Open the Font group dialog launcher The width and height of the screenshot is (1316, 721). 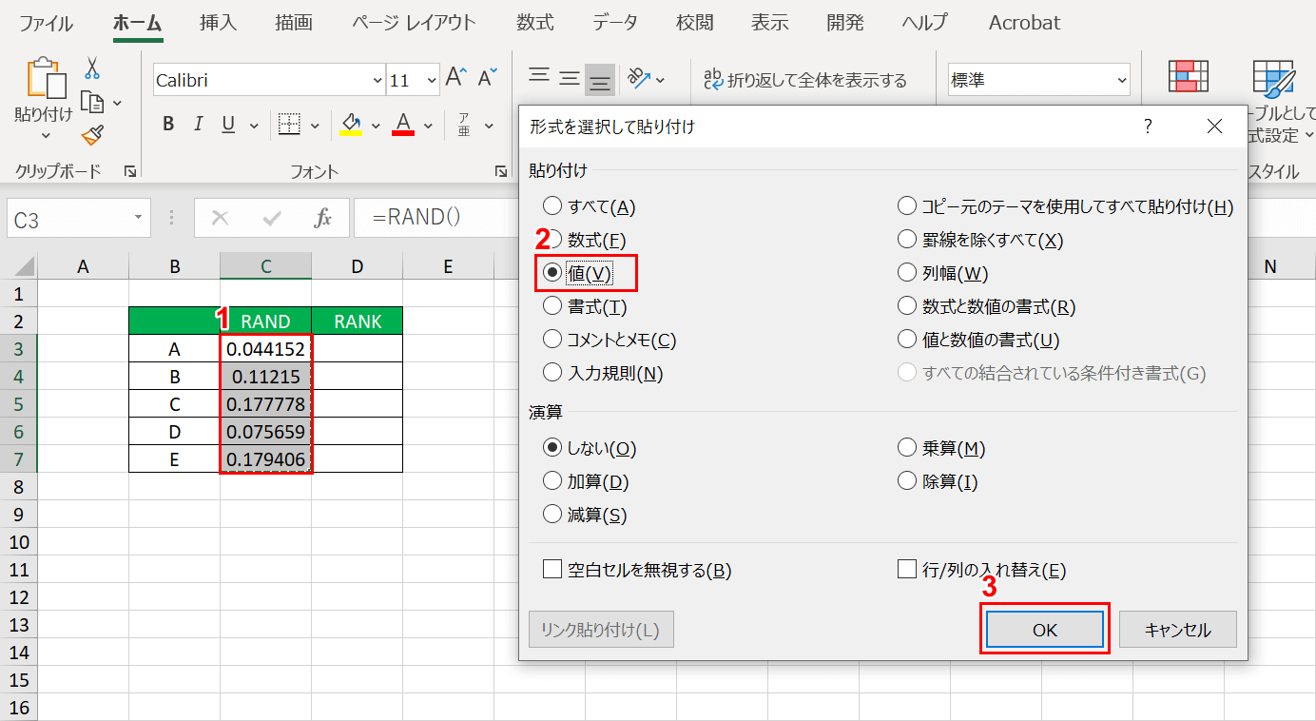[x=501, y=171]
